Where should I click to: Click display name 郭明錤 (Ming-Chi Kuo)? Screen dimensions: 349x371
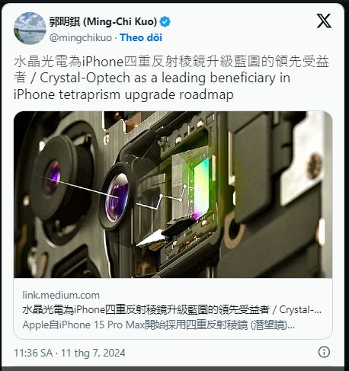[103, 22]
